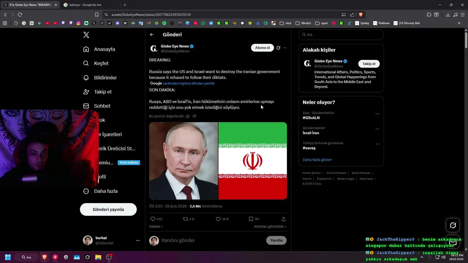This screenshot has width=468, height=263.
Task: Rate translation with thumbs up
Action: (188, 116)
